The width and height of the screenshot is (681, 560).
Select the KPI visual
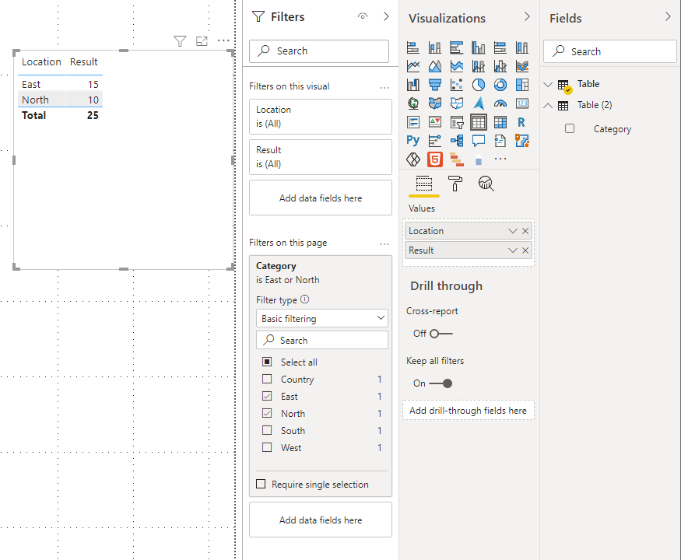[435, 122]
